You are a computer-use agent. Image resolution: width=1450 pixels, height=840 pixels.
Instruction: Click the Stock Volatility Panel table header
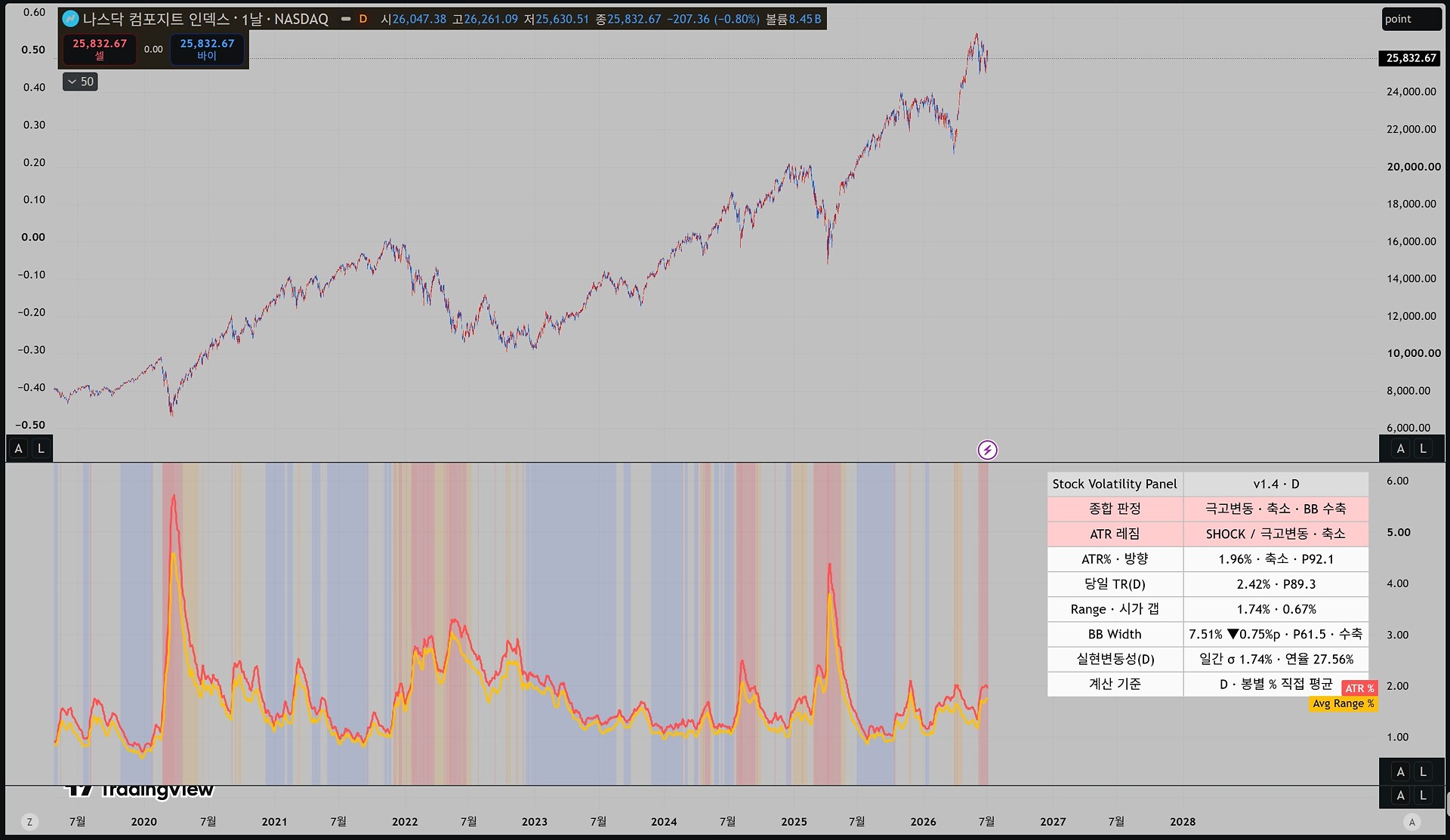pyautogui.click(x=1115, y=484)
